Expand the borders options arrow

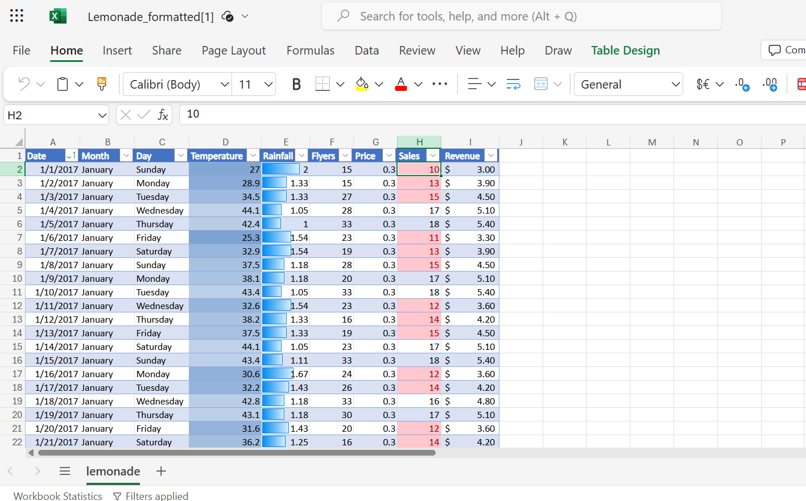[340, 84]
